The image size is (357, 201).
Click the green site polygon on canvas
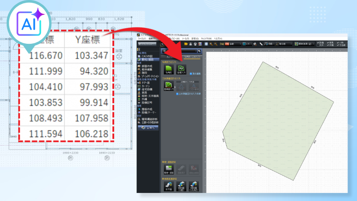[278, 121]
